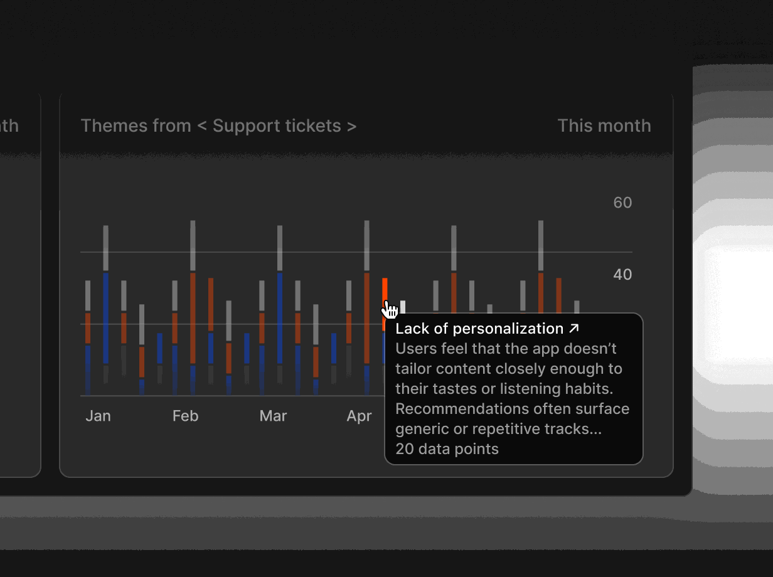
Task: Click the tall blue bar above Mar
Action: tap(280, 318)
